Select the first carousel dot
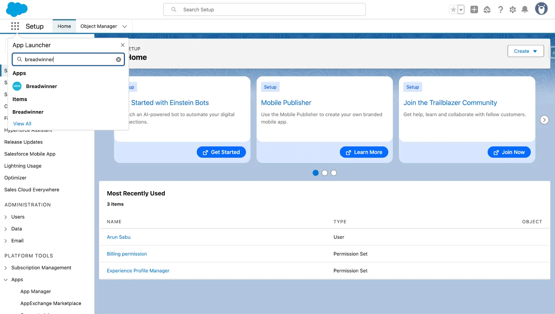Image resolution: width=555 pixels, height=314 pixels. (x=315, y=173)
